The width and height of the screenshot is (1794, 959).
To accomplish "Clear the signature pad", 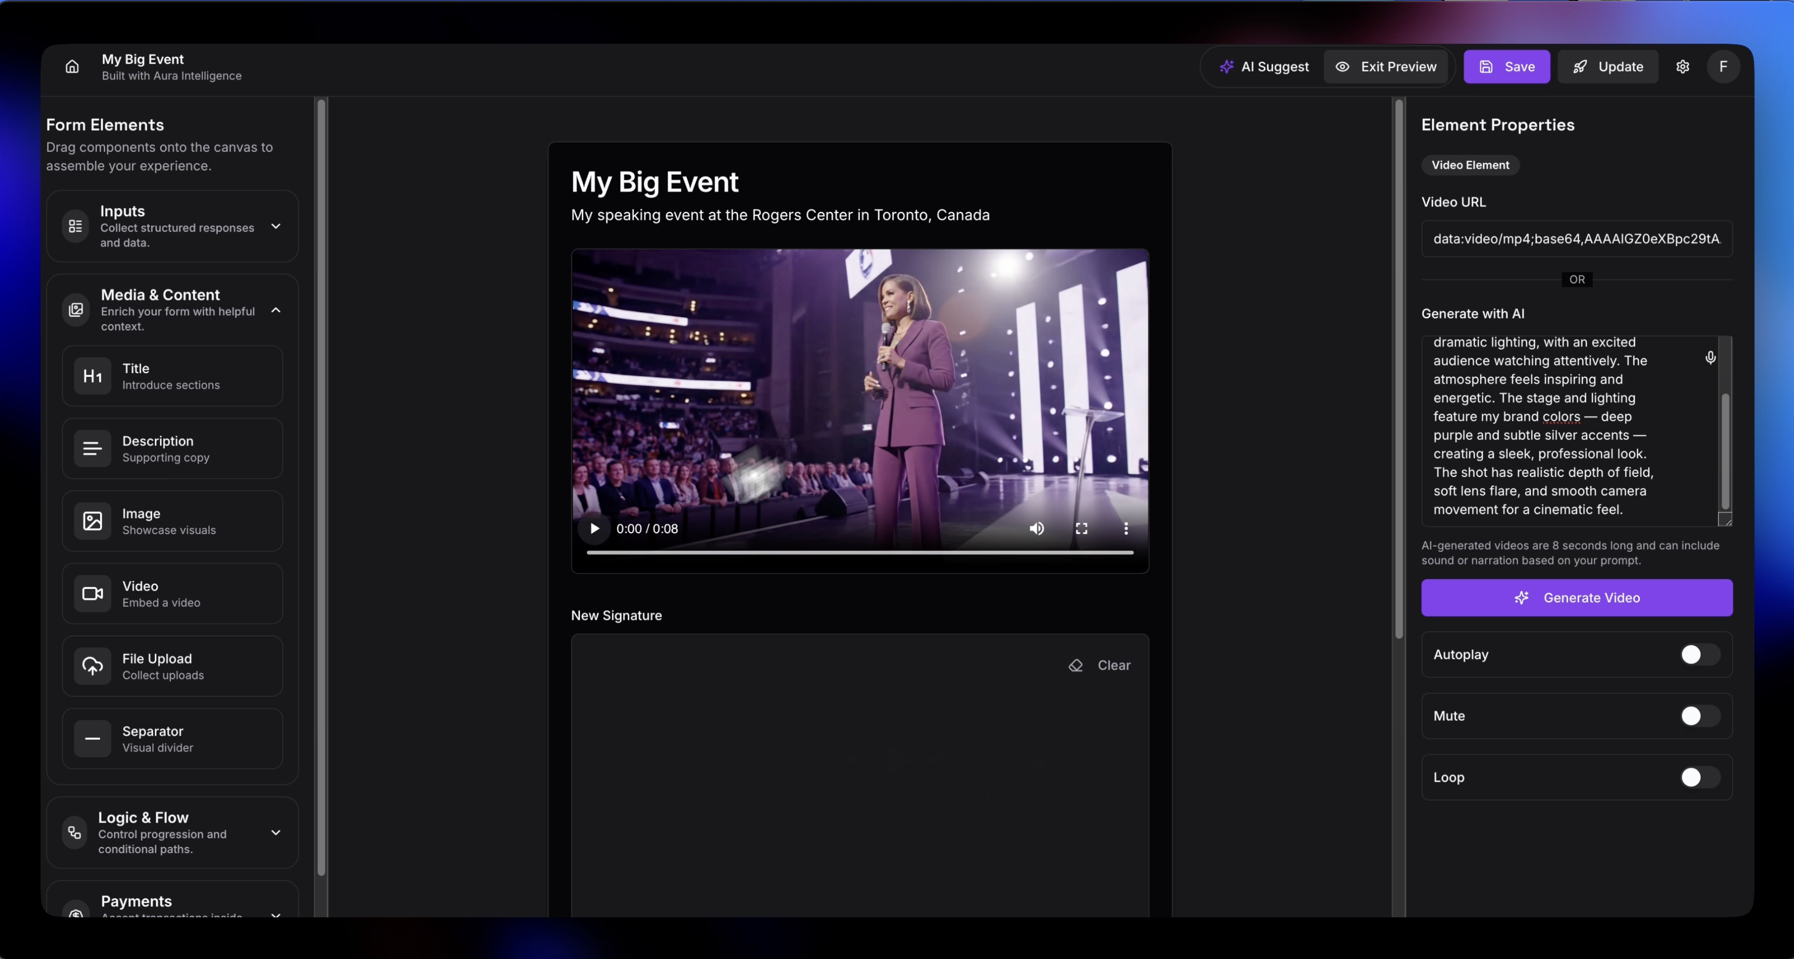I will 1100,666.
